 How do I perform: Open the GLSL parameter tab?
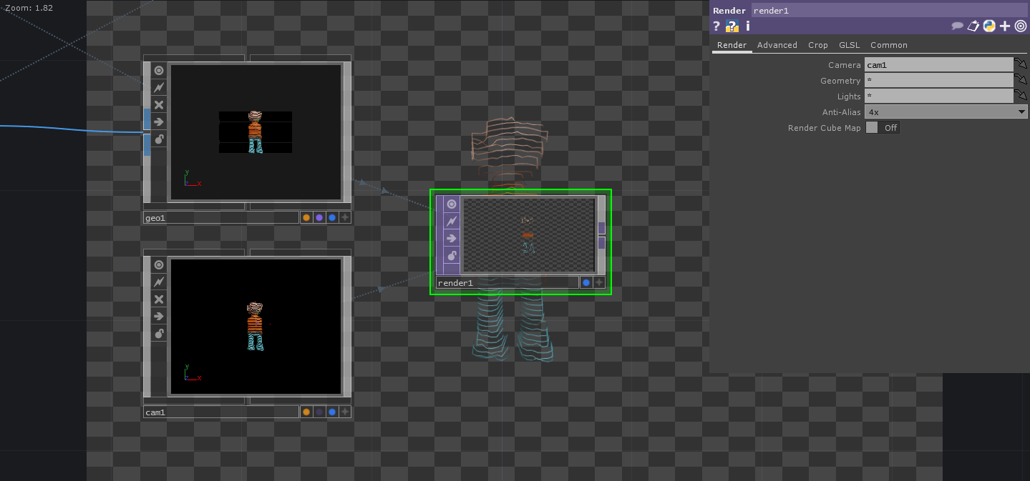pyautogui.click(x=849, y=45)
